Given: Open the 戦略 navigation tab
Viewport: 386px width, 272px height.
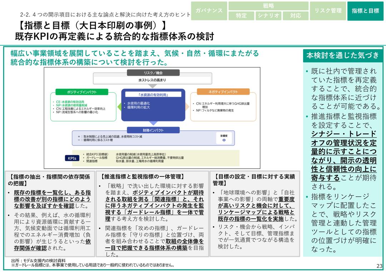Looking at the screenshot, I should (268, 6).
